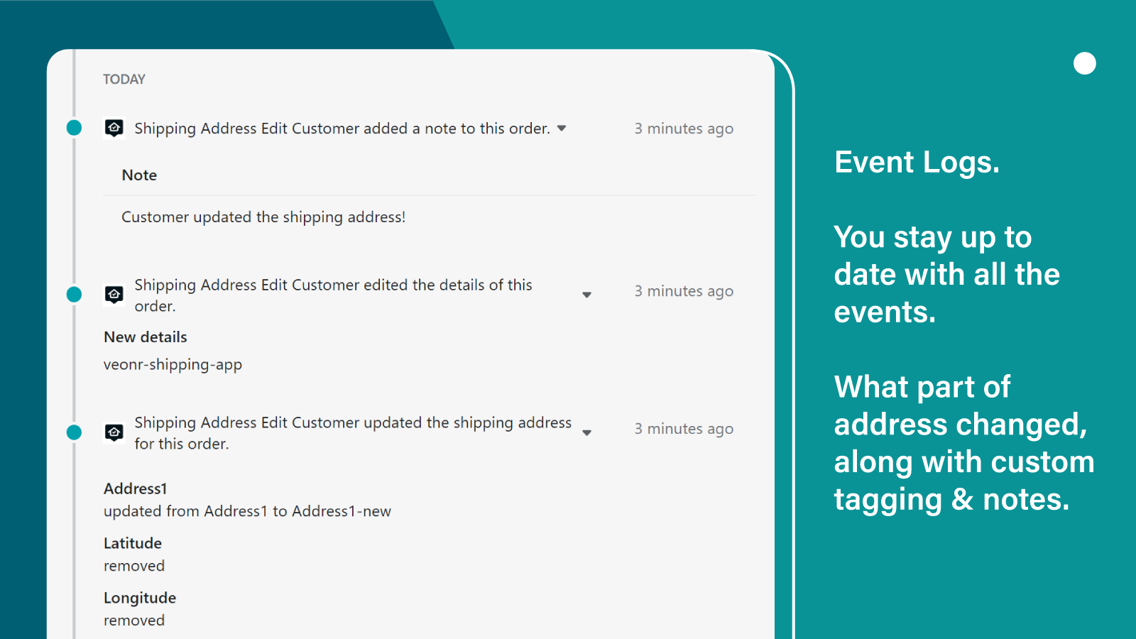Open the "edited the details of this order" title

coord(333,295)
